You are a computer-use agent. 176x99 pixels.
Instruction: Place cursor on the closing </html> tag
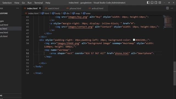pyautogui.click(x=38, y=73)
